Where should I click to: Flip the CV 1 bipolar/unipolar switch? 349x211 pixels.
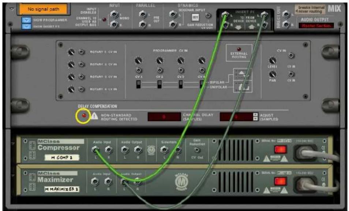pyautogui.click(x=138, y=84)
